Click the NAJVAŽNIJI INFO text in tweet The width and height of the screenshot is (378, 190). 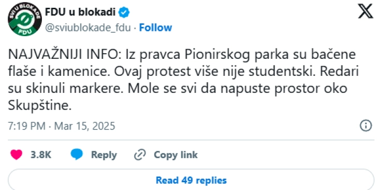click(65, 55)
